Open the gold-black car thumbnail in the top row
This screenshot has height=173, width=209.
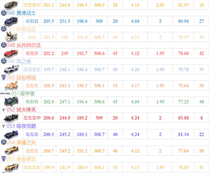11,5
